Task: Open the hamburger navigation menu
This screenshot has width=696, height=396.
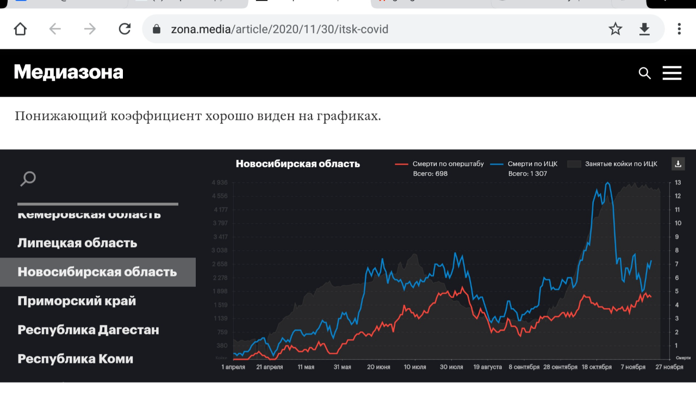Action: click(x=672, y=73)
